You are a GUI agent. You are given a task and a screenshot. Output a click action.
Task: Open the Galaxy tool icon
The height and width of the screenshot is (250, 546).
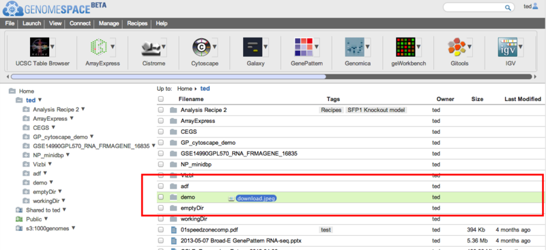pyautogui.click(x=253, y=47)
